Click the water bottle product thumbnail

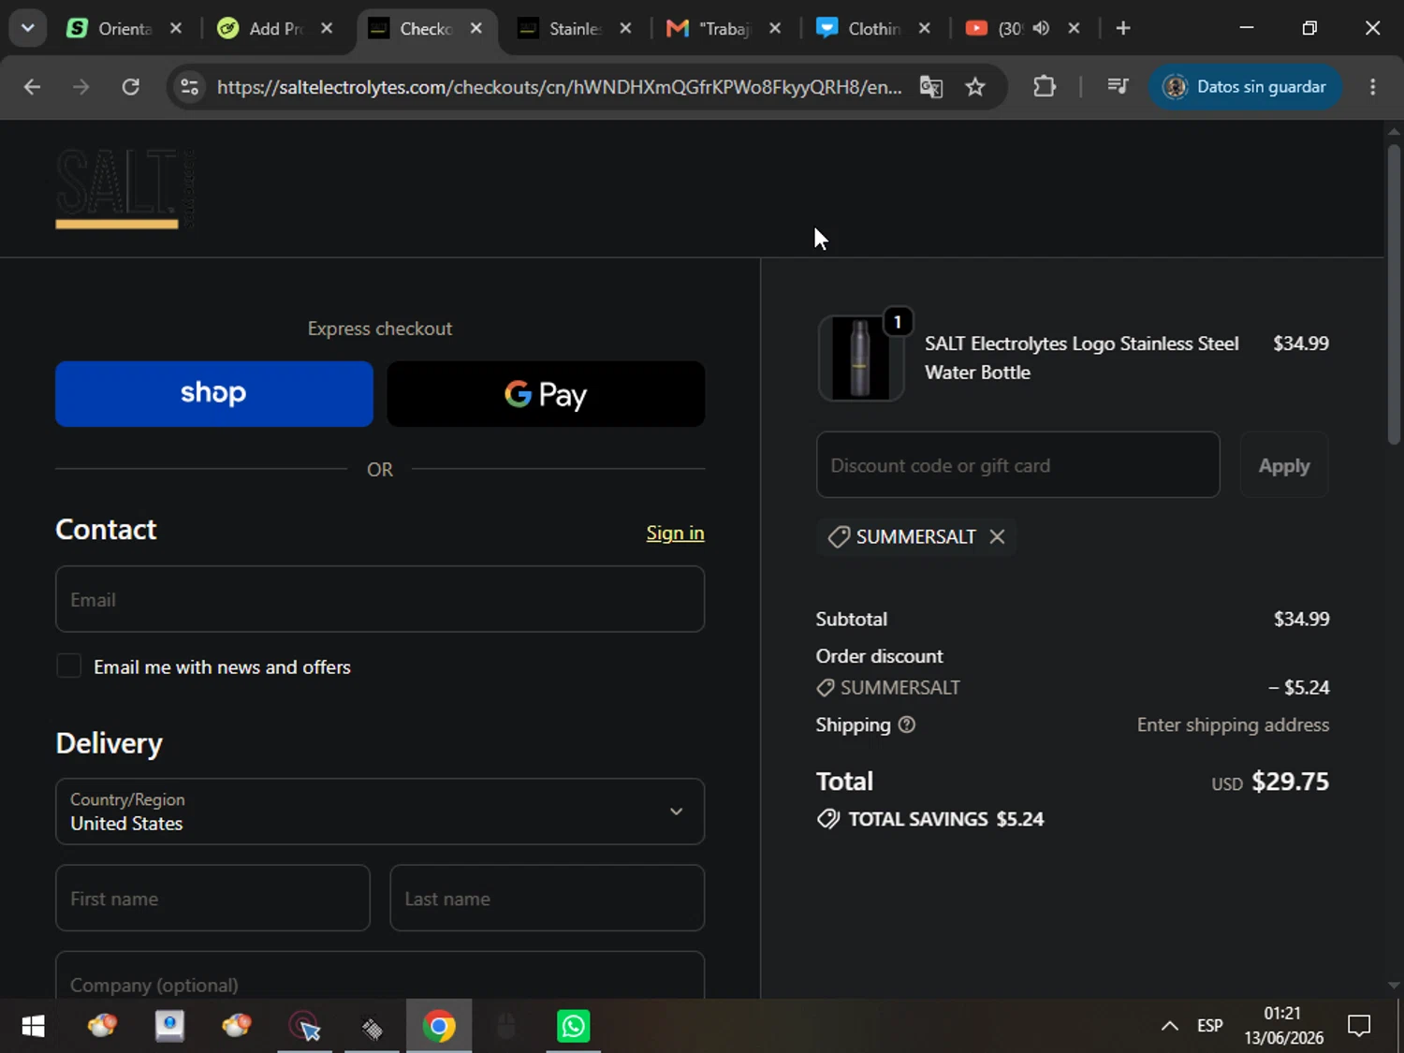coord(860,358)
